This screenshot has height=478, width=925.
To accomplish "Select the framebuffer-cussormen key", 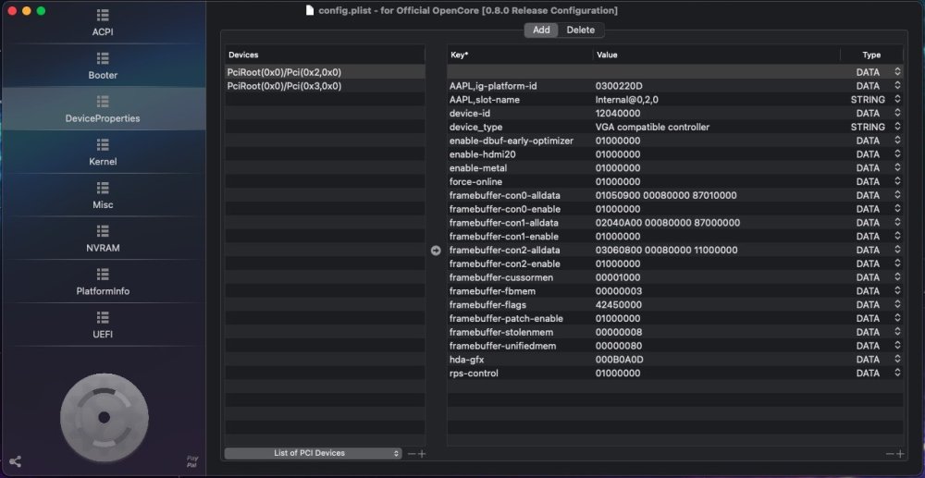I will point(501,277).
